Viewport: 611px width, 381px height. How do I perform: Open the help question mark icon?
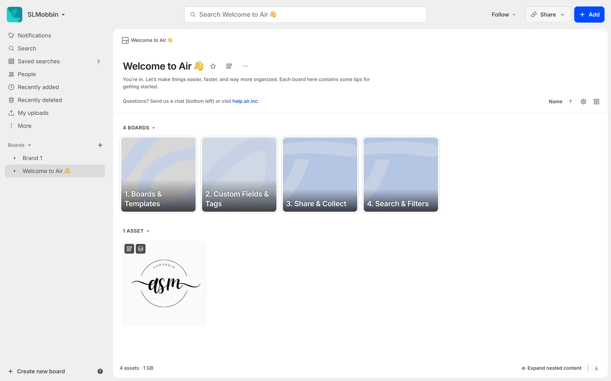pyautogui.click(x=100, y=371)
